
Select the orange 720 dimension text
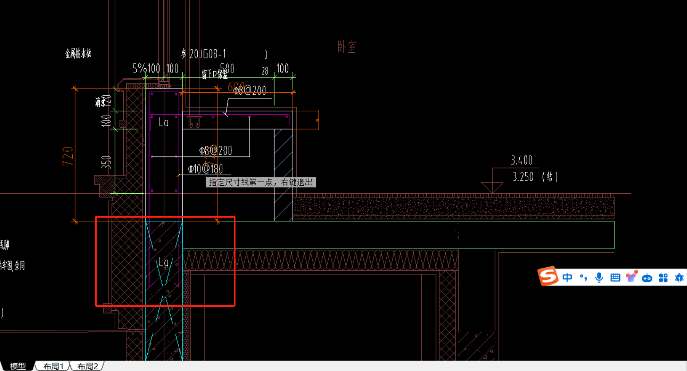pyautogui.click(x=68, y=156)
